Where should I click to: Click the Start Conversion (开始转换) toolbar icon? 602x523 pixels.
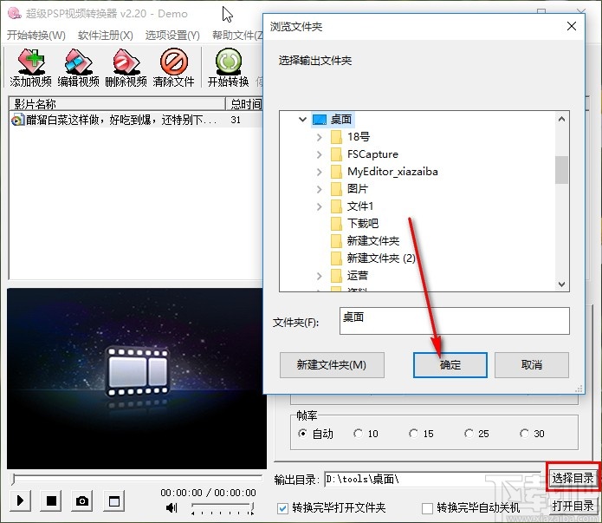click(x=229, y=62)
